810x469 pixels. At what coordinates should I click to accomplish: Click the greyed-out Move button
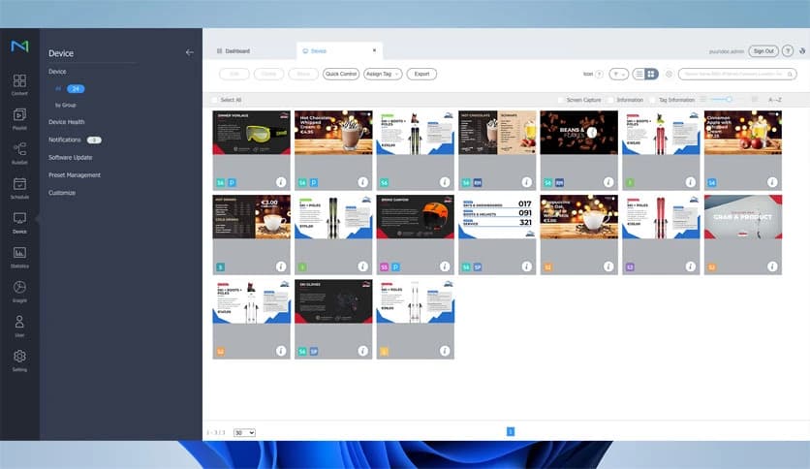(x=303, y=74)
